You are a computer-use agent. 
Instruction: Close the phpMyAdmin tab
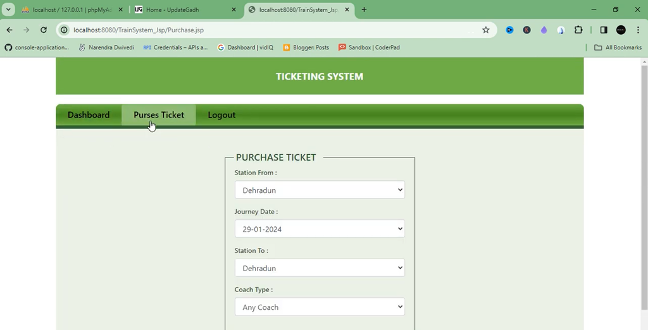(x=121, y=9)
